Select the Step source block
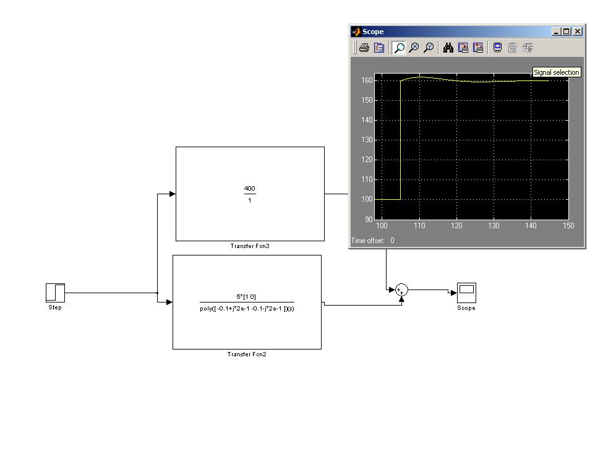 [56, 293]
